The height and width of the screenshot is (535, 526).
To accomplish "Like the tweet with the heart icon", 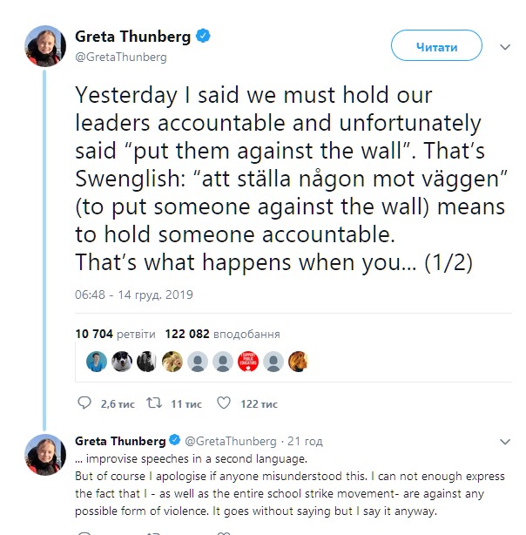I will [223, 403].
